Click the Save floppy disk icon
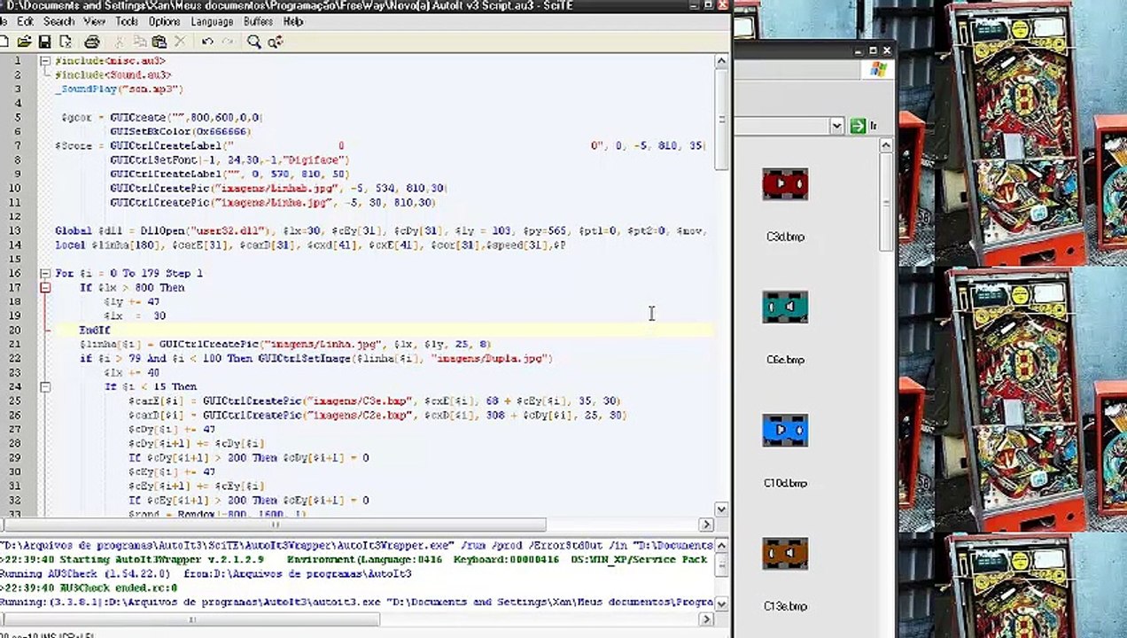This screenshot has height=638, width=1127. pyautogui.click(x=44, y=42)
